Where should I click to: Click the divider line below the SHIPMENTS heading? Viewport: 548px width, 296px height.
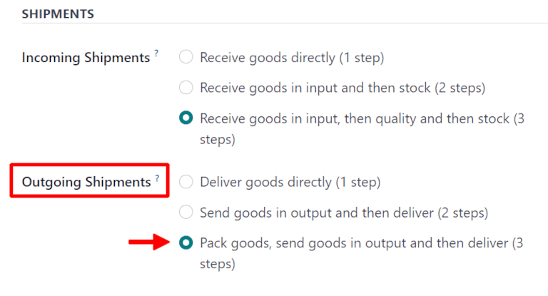click(285, 24)
